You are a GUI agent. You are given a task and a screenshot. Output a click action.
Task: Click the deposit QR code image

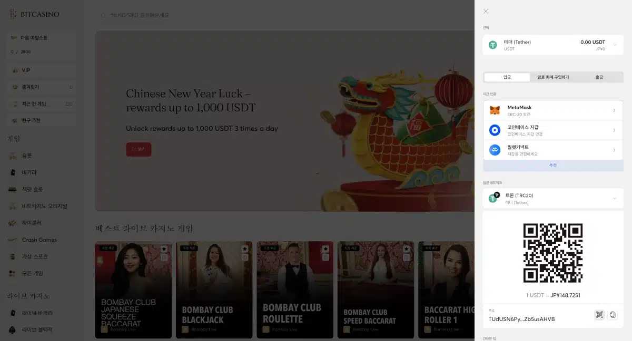(x=553, y=253)
